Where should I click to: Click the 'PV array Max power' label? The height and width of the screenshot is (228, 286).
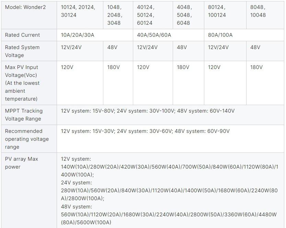(x=21, y=163)
